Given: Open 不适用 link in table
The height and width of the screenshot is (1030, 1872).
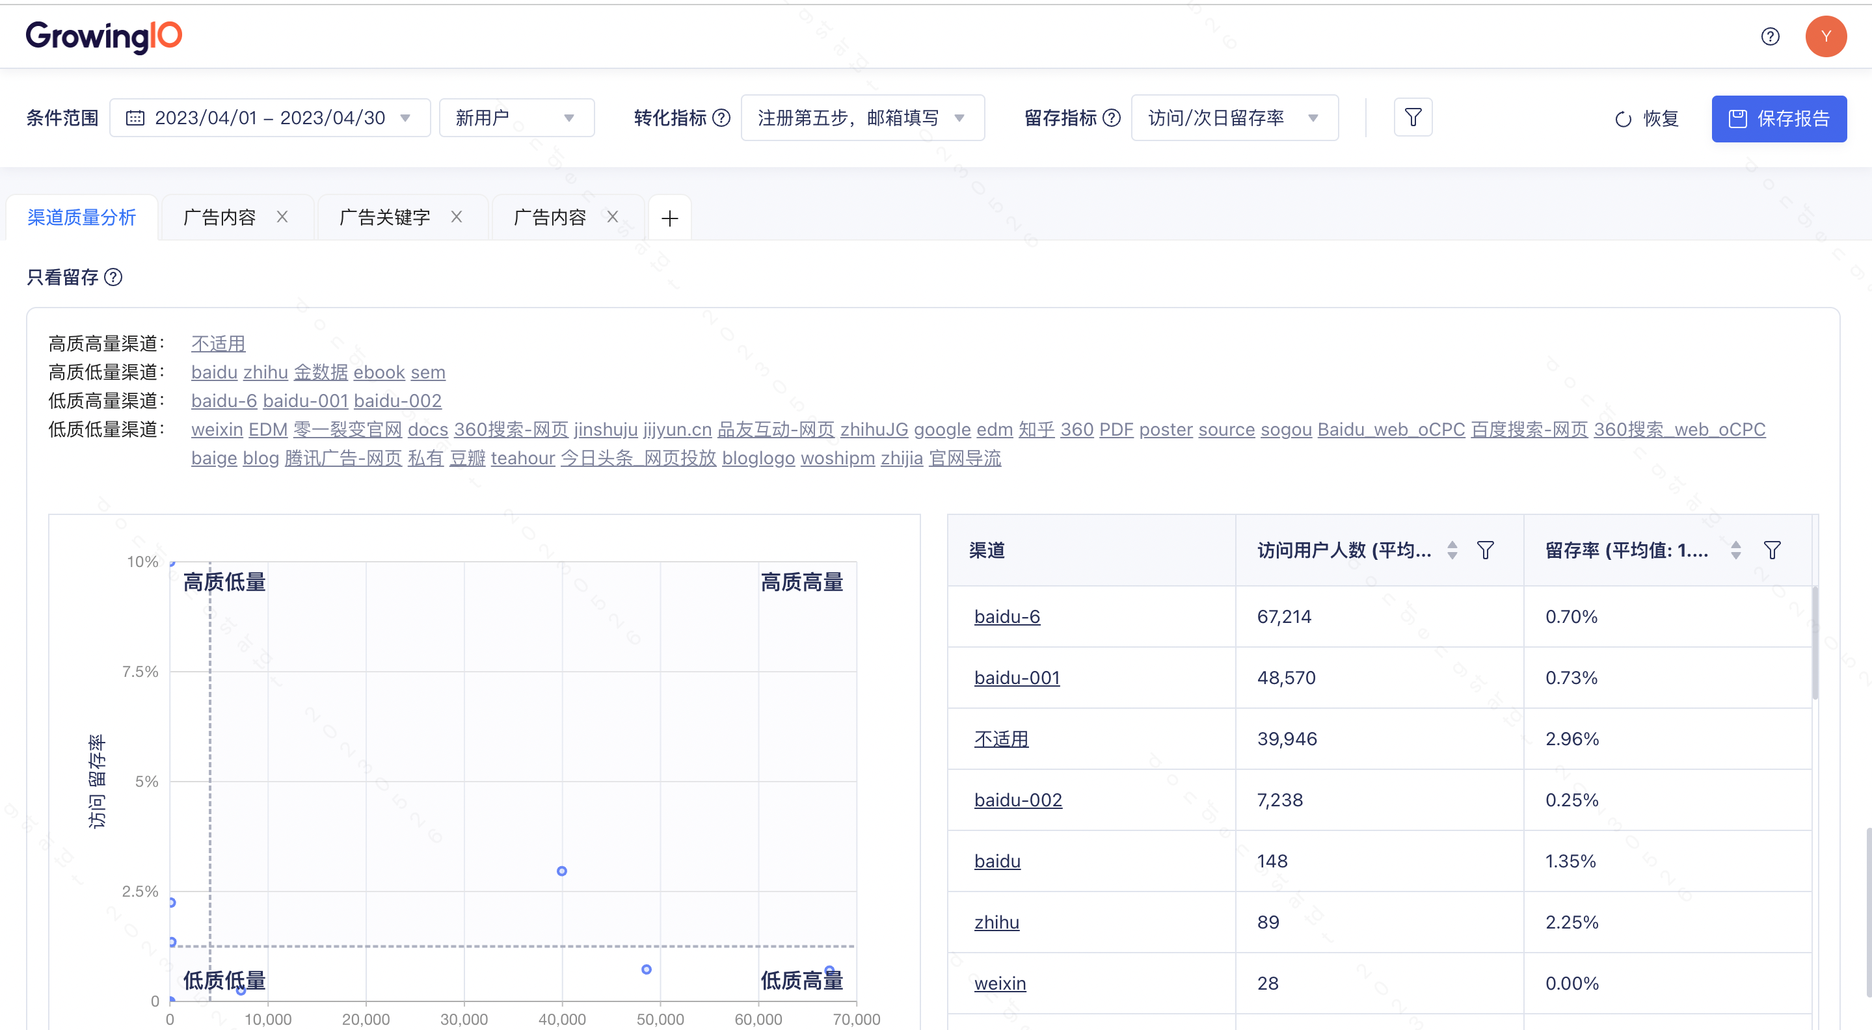Looking at the screenshot, I should [x=1000, y=739].
